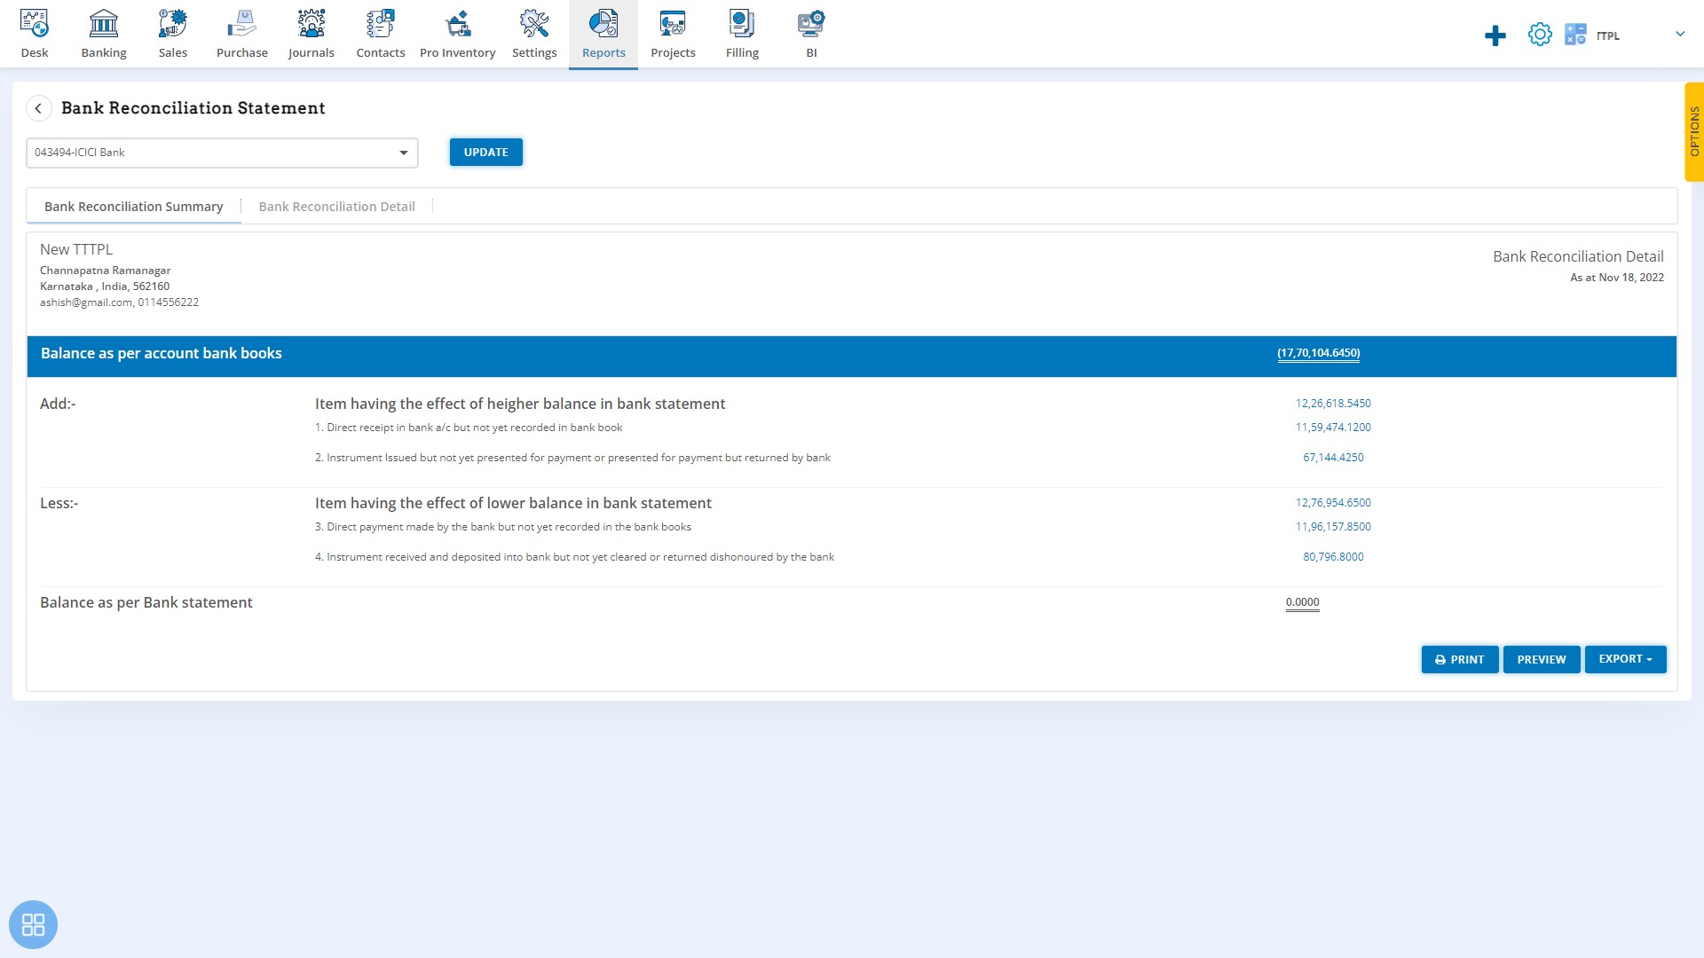Open the 80,796.8000 instrument received amount
1704x958 pixels.
point(1333,557)
